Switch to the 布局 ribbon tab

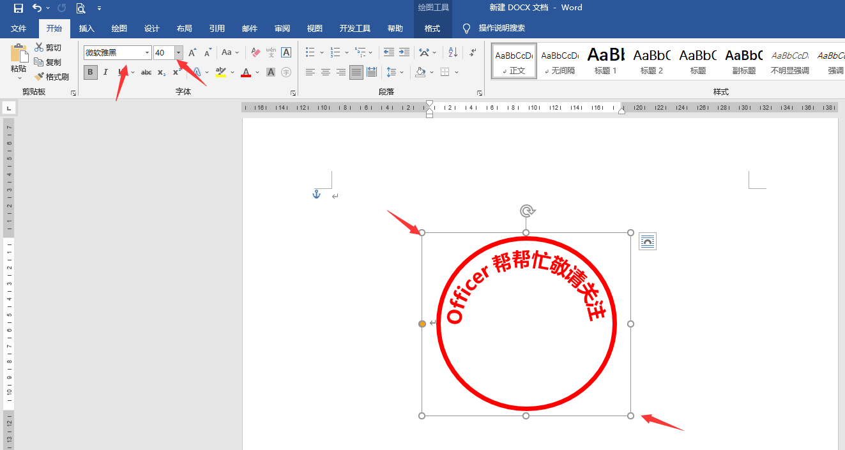pyautogui.click(x=185, y=29)
